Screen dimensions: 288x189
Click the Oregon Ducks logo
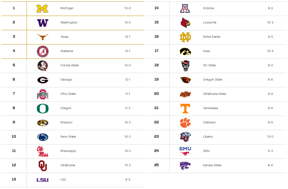43,108
